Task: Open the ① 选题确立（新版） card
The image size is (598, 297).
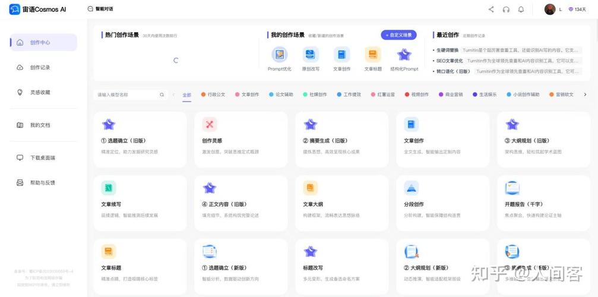Action: click(x=241, y=267)
